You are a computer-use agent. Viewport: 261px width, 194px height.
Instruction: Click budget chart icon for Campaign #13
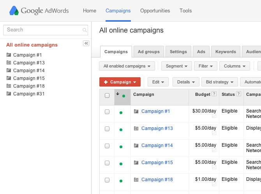(214, 133)
